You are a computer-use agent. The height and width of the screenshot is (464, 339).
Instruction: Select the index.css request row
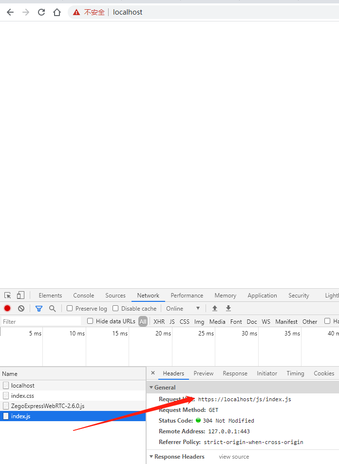73,396
